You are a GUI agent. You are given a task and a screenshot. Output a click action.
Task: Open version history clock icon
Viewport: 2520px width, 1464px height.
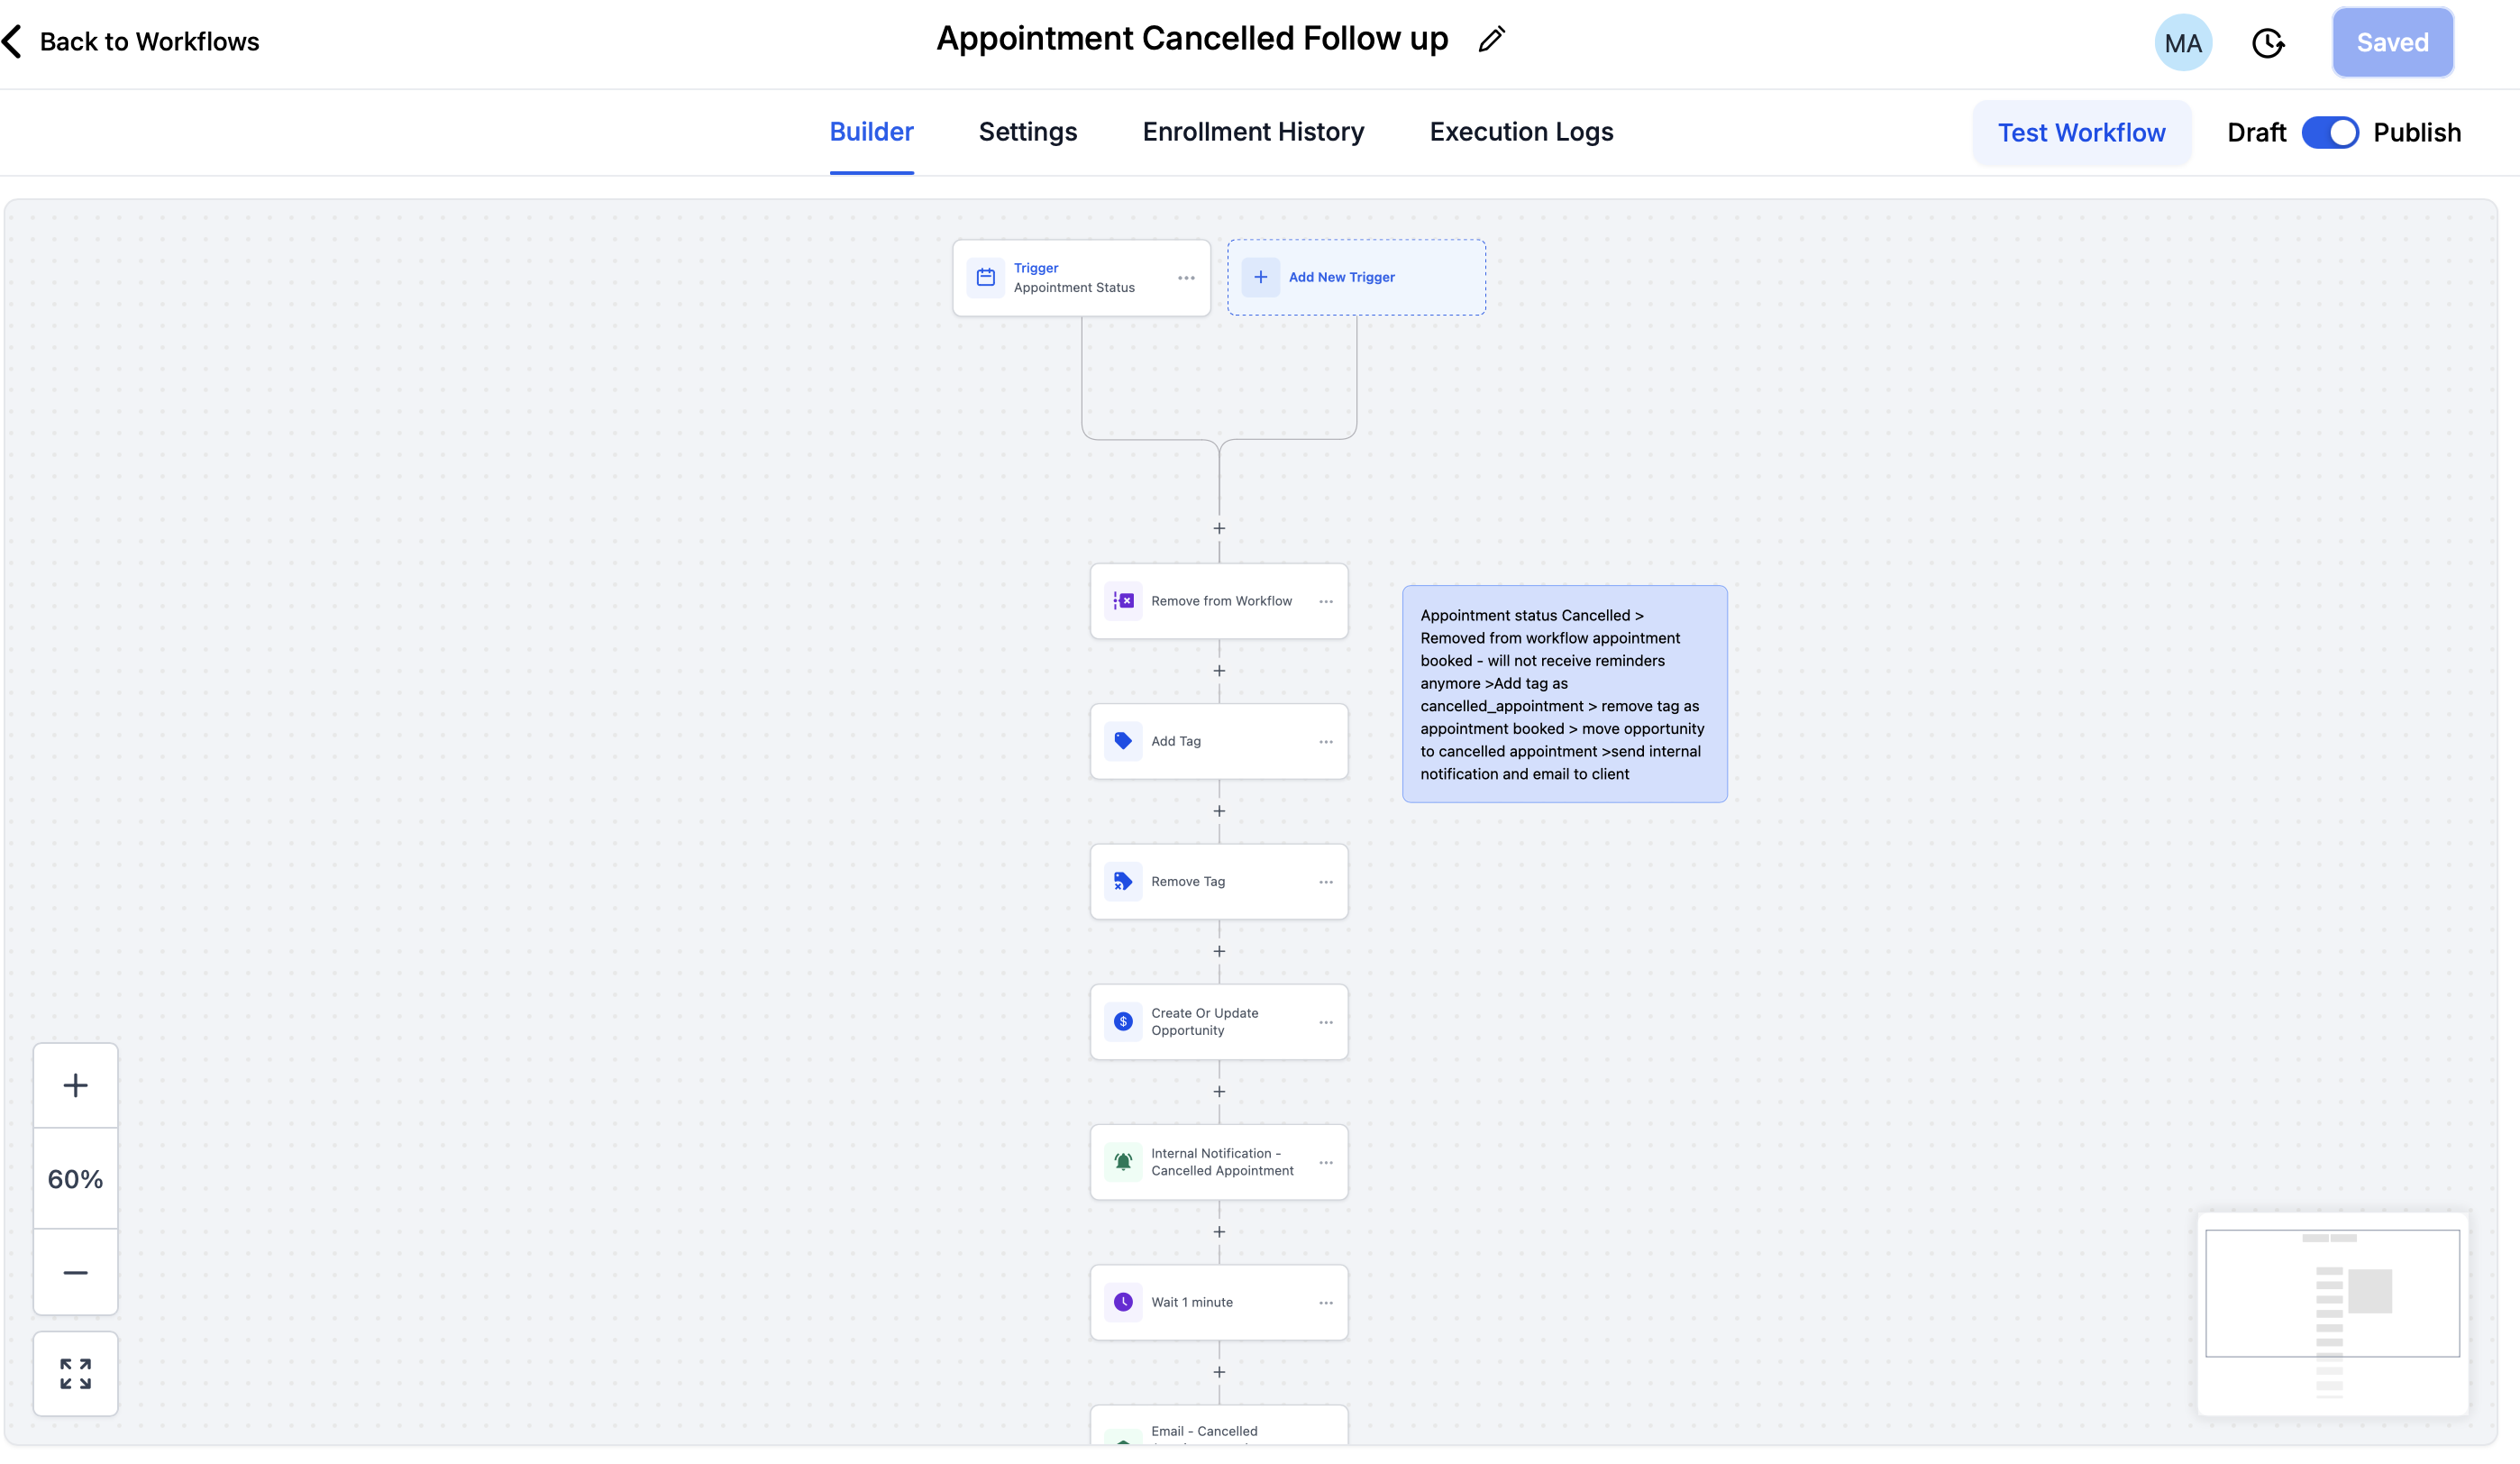2267,43
